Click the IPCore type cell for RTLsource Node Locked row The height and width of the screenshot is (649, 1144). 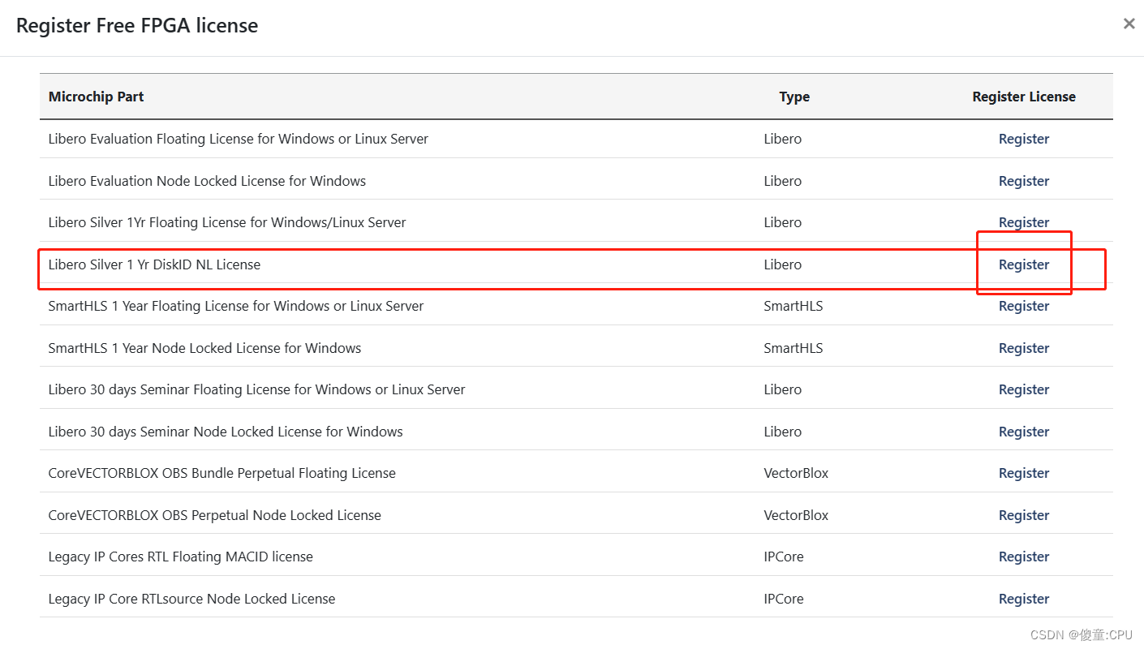click(x=784, y=599)
